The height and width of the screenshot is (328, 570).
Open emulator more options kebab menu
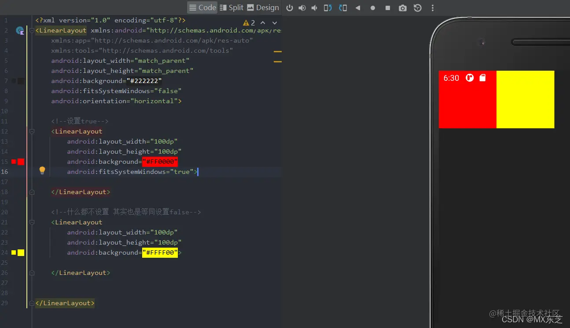coord(433,8)
